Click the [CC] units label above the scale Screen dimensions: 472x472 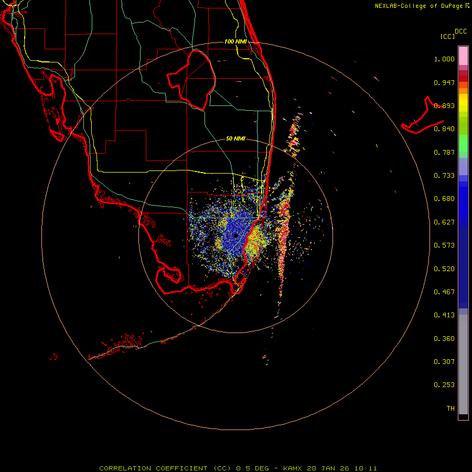447,36
